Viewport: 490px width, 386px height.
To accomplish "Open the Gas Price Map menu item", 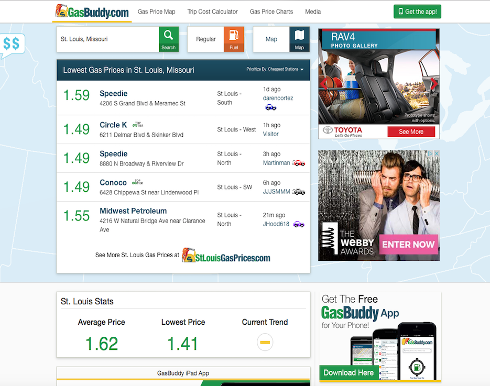I will click(156, 12).
